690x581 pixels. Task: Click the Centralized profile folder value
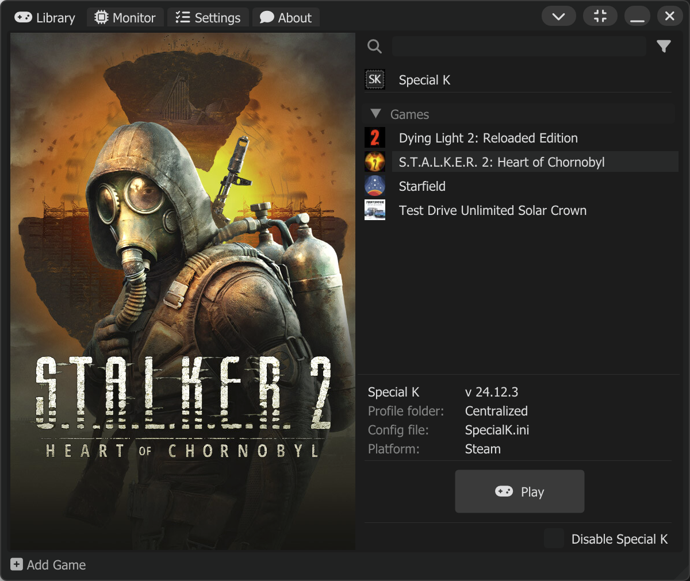click(496, 411)
